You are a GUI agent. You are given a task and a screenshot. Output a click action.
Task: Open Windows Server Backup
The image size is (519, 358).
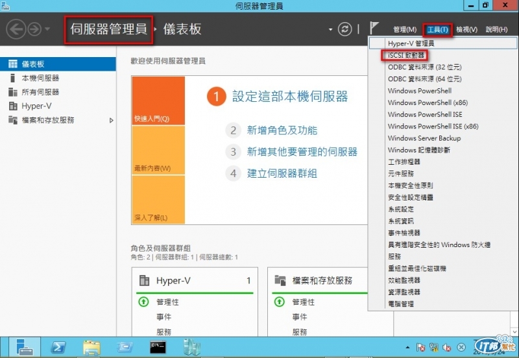[x=443, y=138]
